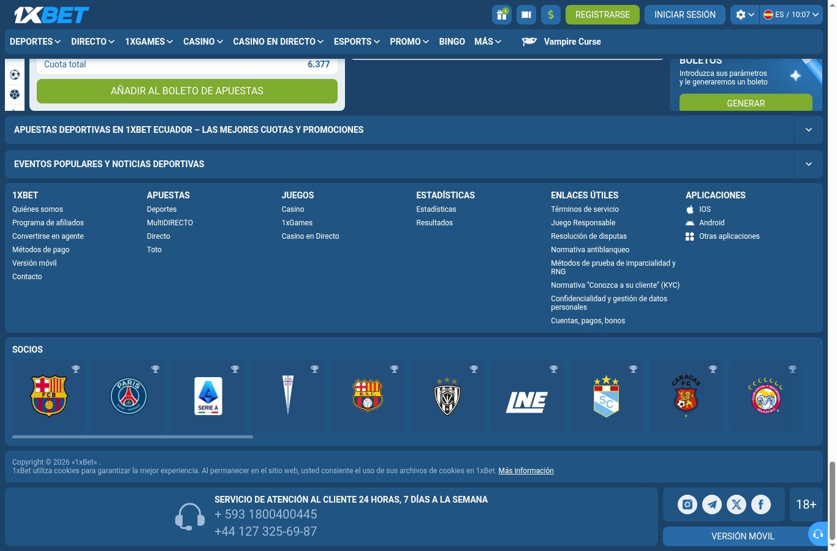Open the CASINO dropdown menu

coord(203,42)
